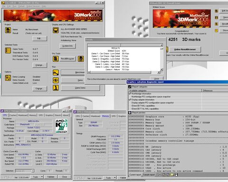This screenshot has height=182, width=228.
Task: Click the third toolbar icon in diagnostic report bar
Action: [x=168, y=175]
